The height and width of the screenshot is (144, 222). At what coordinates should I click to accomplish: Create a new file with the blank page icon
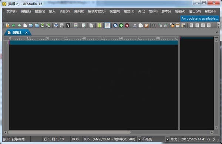[25, 26]
